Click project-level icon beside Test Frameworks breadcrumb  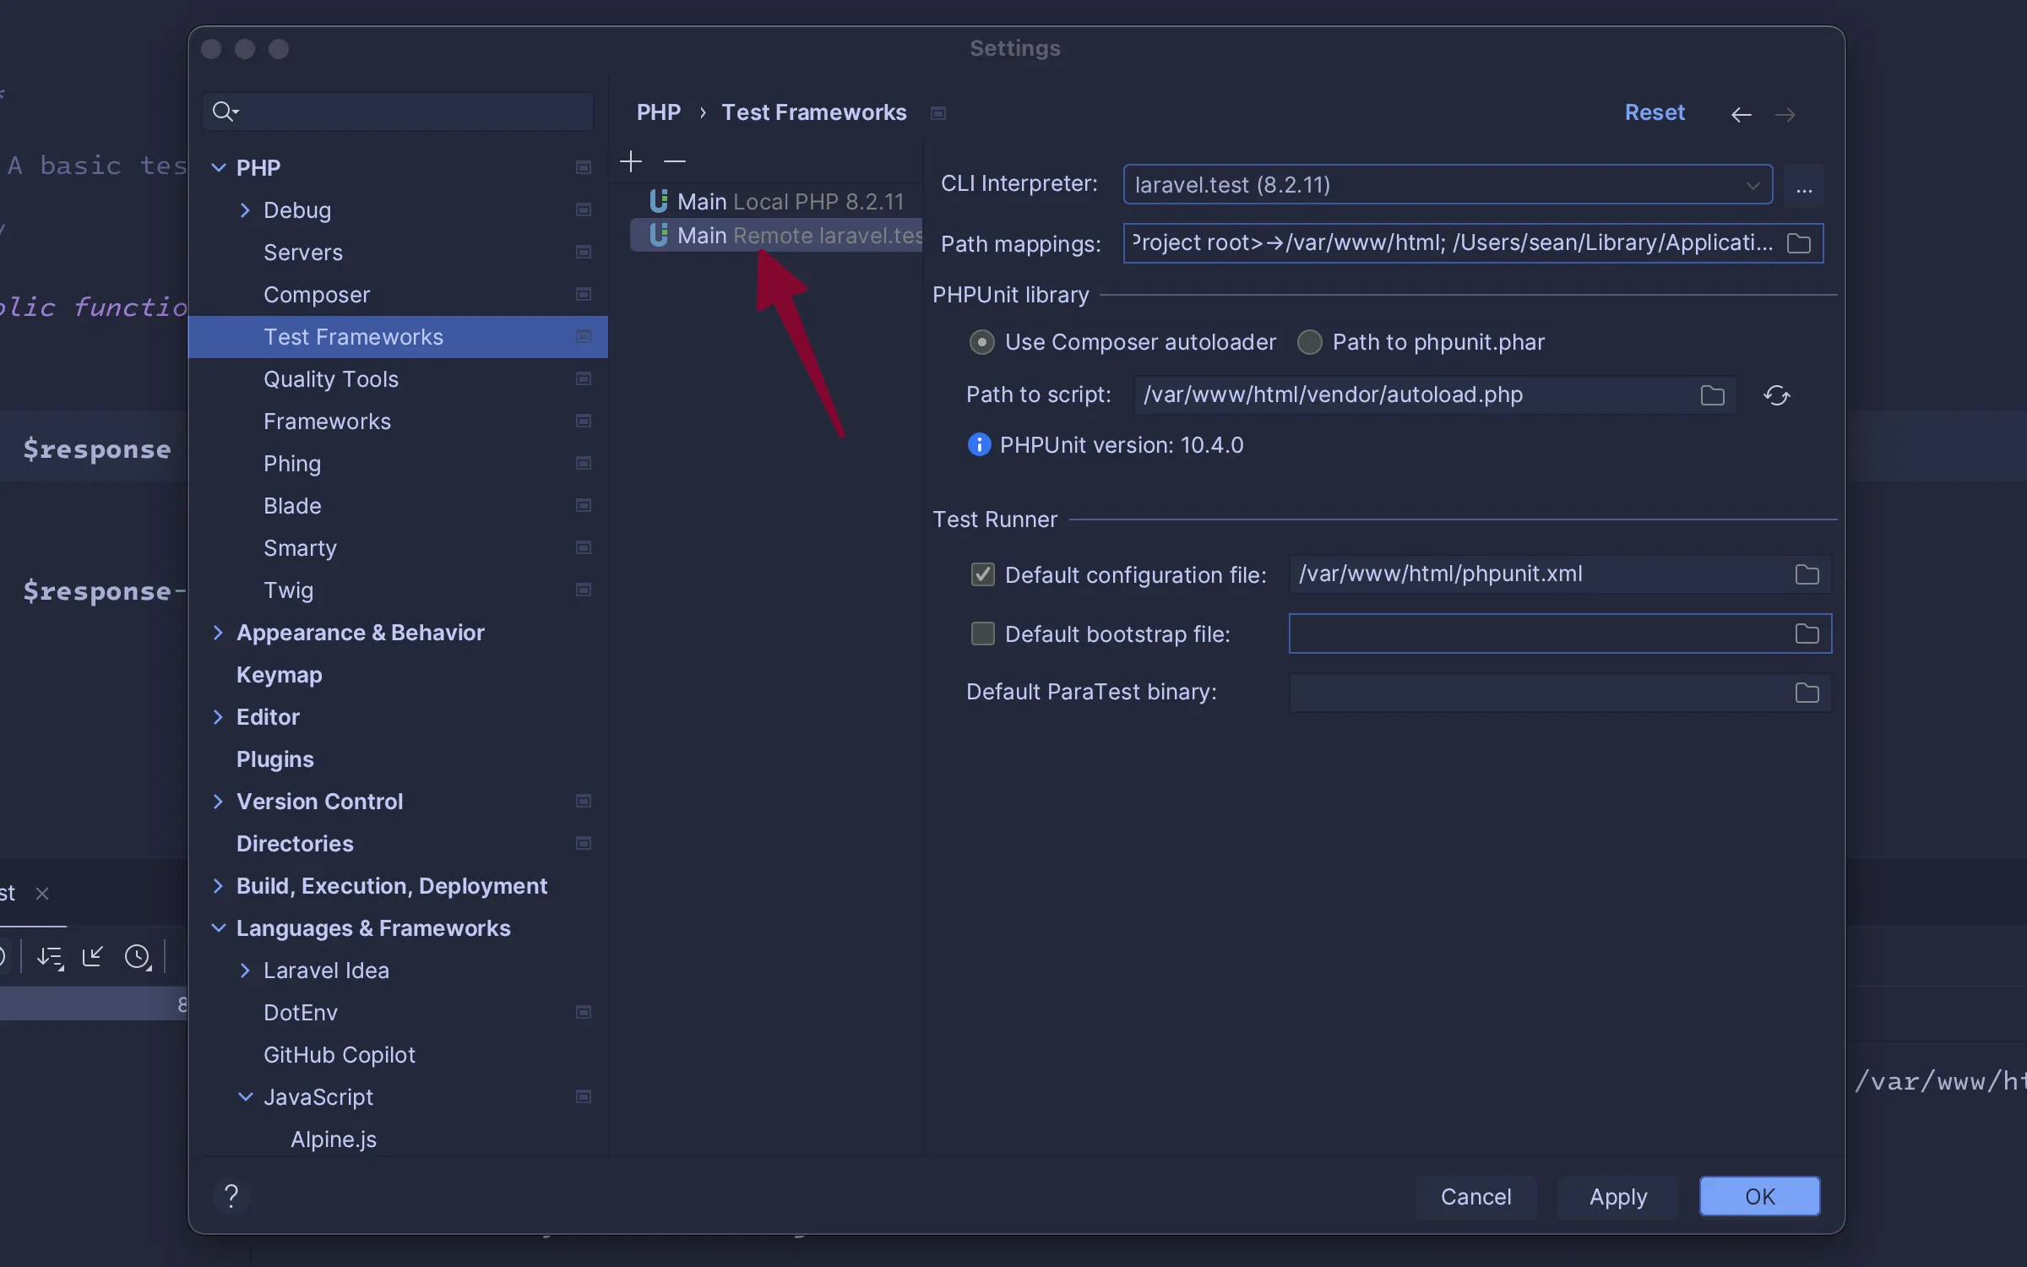(938, 113)
